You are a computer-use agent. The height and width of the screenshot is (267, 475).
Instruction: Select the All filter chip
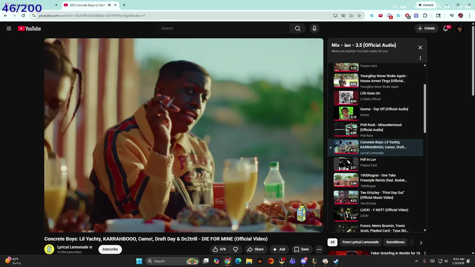pos(332,242)
